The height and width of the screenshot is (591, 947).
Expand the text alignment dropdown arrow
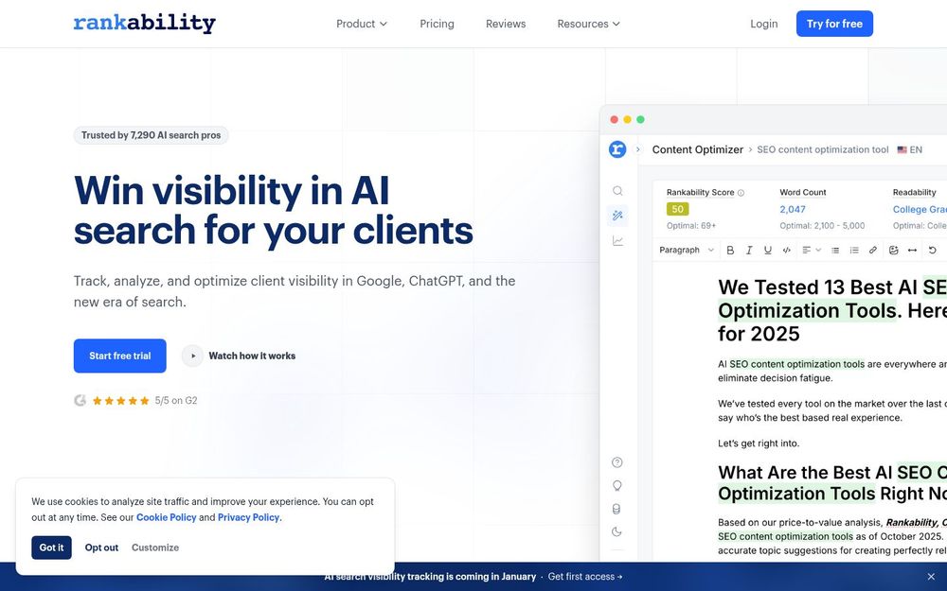[x=818, y=250]
